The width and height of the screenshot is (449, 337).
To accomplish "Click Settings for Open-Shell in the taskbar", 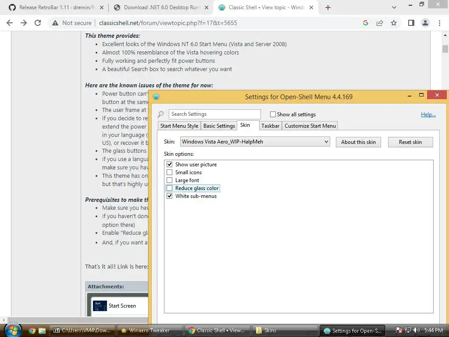I will pos(352,330).
